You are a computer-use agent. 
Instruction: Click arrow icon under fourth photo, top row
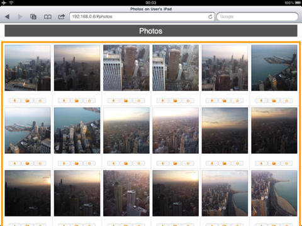[x=163, y=100]
